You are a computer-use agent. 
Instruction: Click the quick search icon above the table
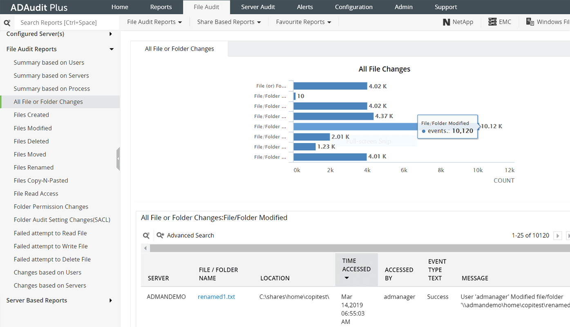coord(146,235)
